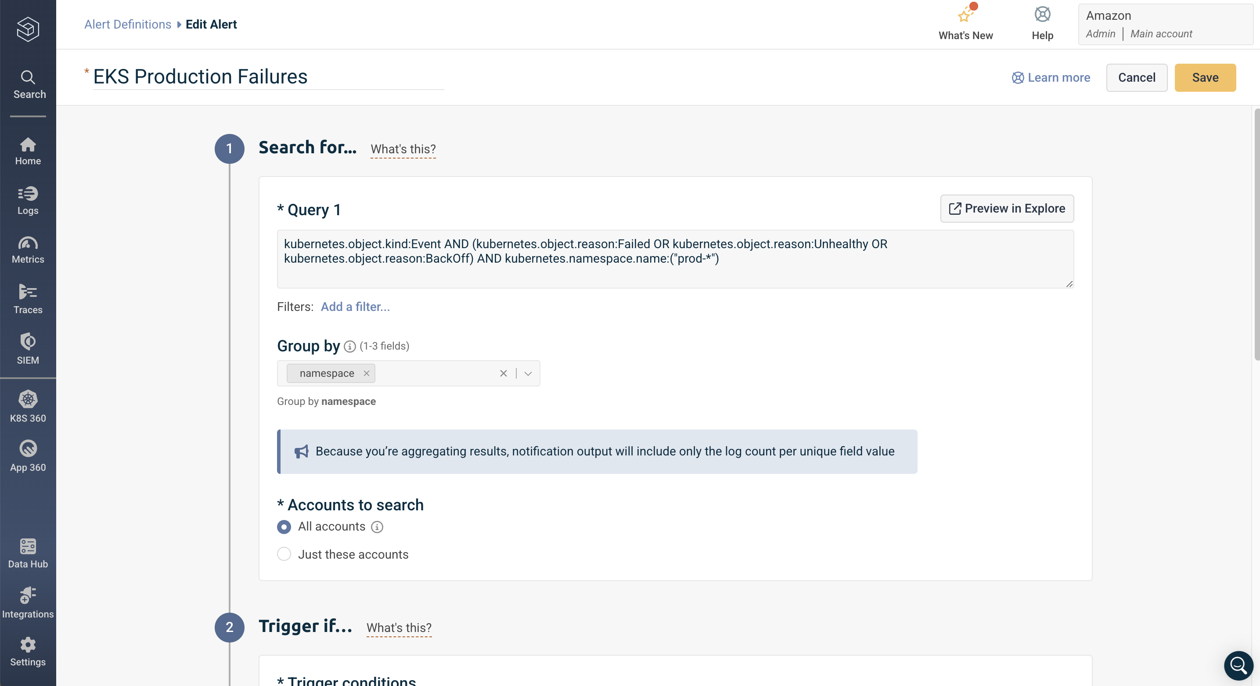
Task: Remove the namespace Group by tag
Action: (366, 373)
